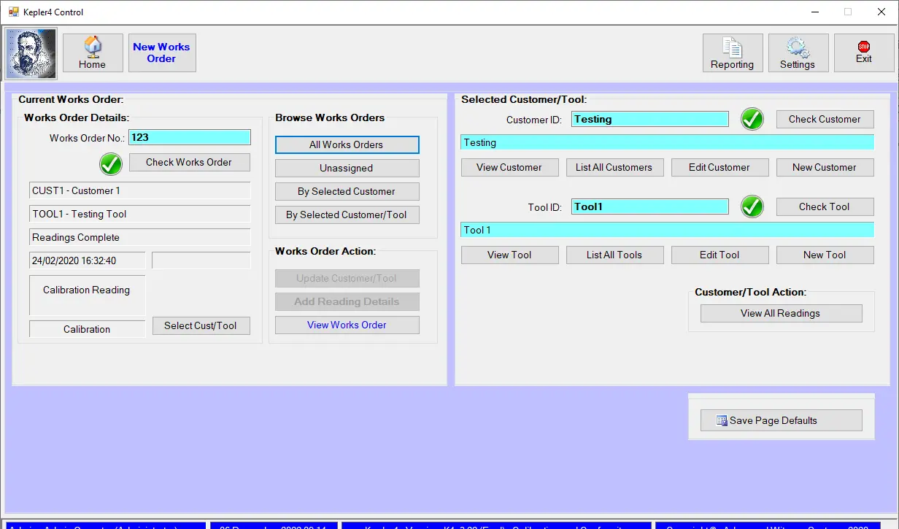Click the Customer ID input field
899x529 pixels.
649,119
